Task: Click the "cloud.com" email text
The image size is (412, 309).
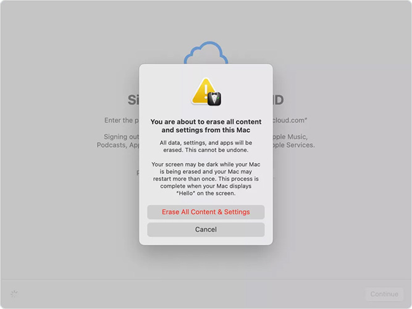Action: [290, 121]
